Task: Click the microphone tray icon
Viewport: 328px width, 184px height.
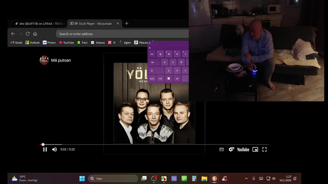Action: [254, 179]
